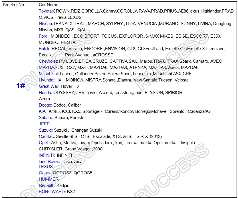Click the blue 'INFINITI:' brand label
The image size is (238, 198).
click(x=47, y=155)
